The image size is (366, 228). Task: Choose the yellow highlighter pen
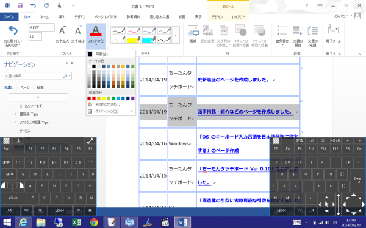[x=134, y=40]
